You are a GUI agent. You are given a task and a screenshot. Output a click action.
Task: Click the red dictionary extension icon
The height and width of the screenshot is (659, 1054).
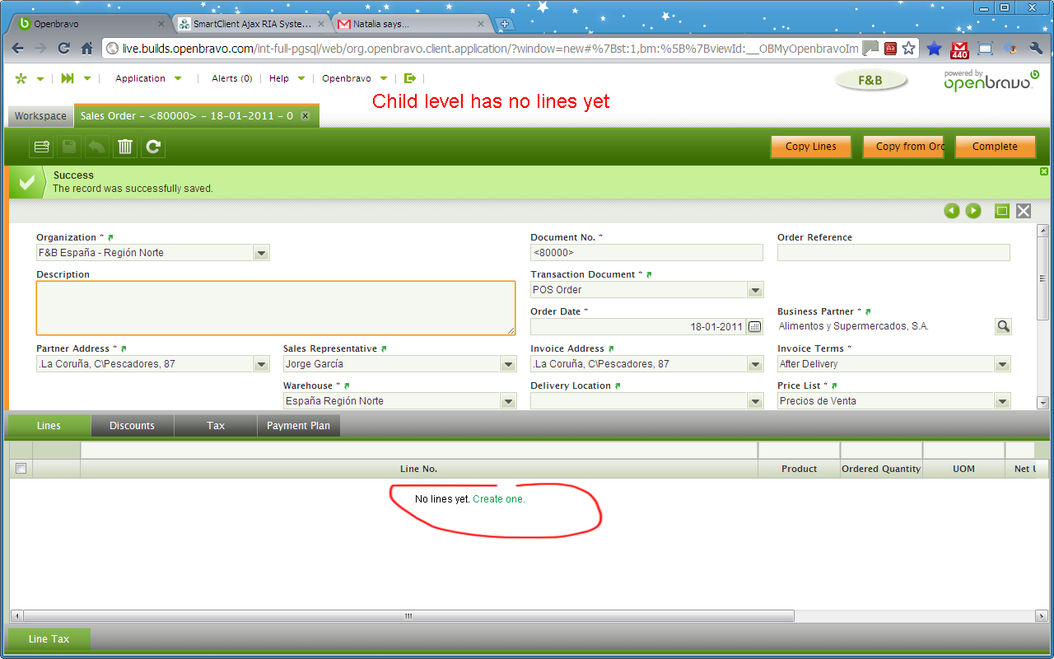tap(890, 49)
